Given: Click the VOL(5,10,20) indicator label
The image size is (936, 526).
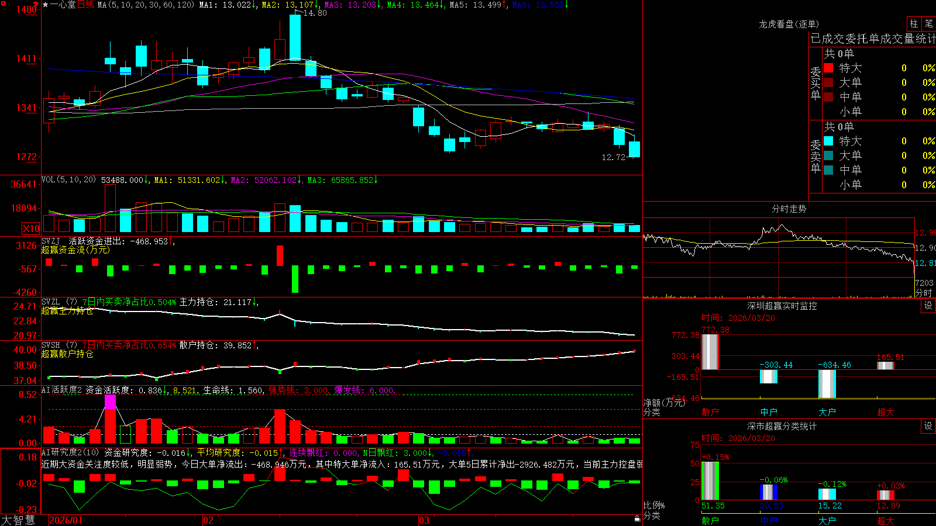Looking at the screenshot, I should point(68,180).
